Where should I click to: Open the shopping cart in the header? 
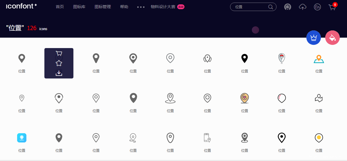[x=332, y=7]
